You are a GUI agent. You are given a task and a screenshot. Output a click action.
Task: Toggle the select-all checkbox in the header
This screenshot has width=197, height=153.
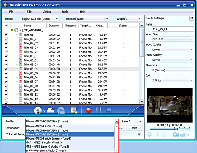6,26
